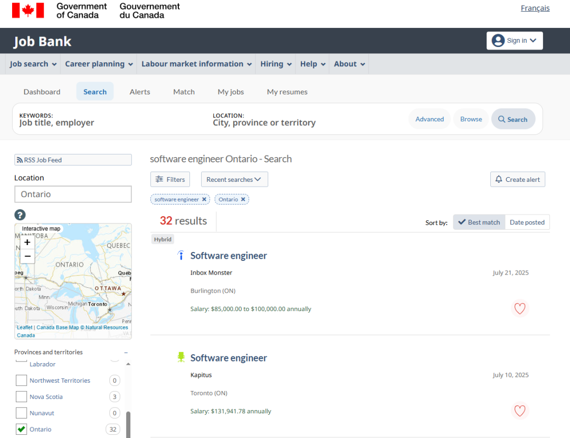
Task: Open the location help question mark icon
Action: (20, 215)
